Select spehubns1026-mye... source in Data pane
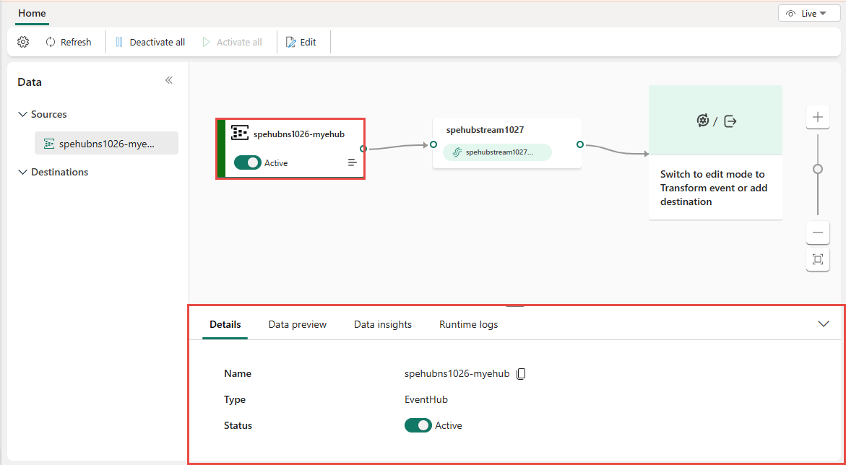Image resolution: width=846 pixels, height=465 pixels. [x=106, y=144]
